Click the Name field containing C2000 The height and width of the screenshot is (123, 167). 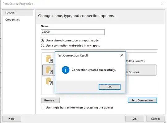73,32
